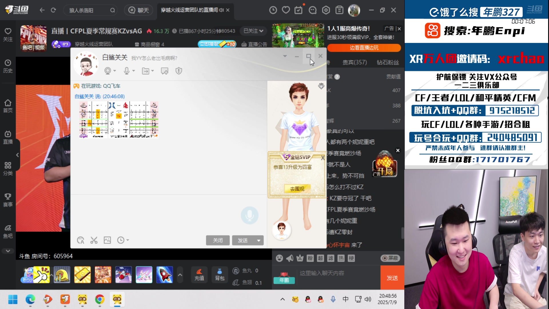Switch to 贵宾(357) tab
This screenshot has width=549, height=309.
tap(355, 62)
